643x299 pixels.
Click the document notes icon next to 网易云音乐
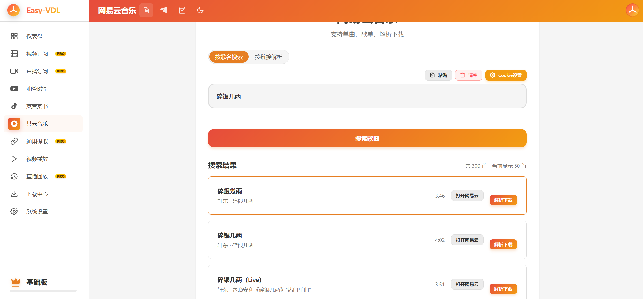coord(146,10)
